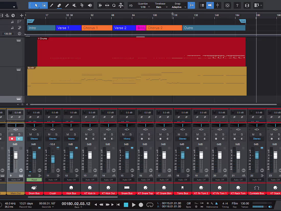Toggle cursor follows edit position button

click(x=218, y=5)
